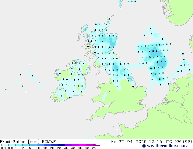Click the ECMWF model label
The height and width of the screenshot is (149, 193).
[x=49, y=142]
